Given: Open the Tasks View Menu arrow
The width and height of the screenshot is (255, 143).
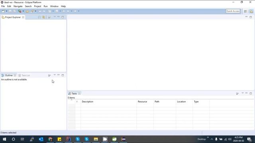Looking at the screenshot, I should tap(243, 93).
